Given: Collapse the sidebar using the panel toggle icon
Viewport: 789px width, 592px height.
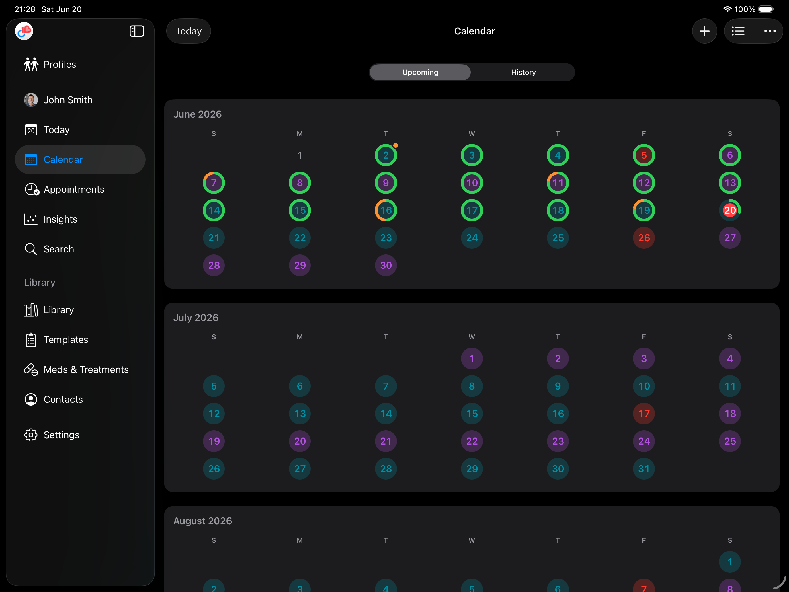Looking at the screenshot, I should point(136,31).
